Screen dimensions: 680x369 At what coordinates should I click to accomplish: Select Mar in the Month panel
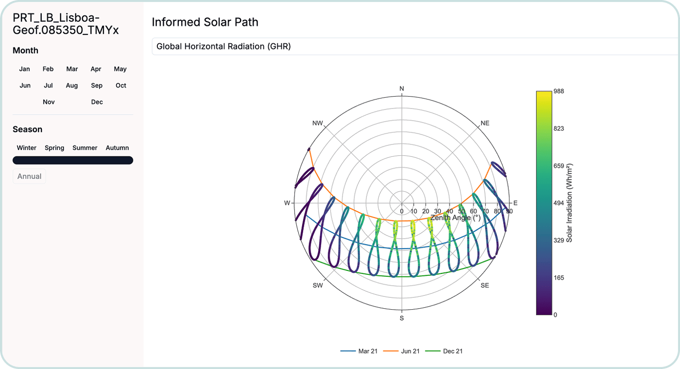[72, 69]
